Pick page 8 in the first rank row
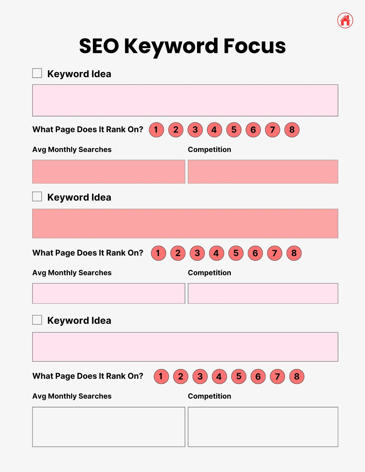 pyautogui.click(x=292, y=130)
